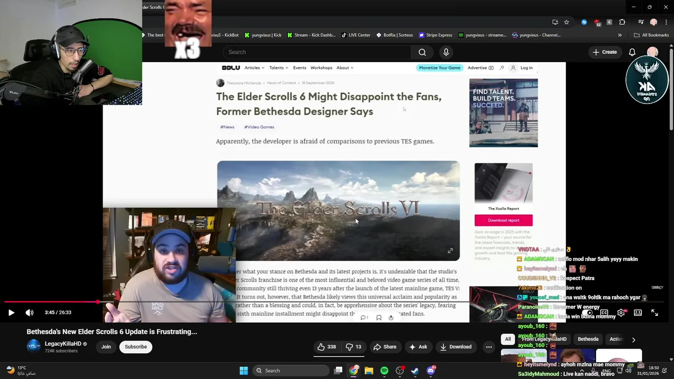
Task: Open the BotRix | Sorteos bookmark
Action: tap(394, 35)
